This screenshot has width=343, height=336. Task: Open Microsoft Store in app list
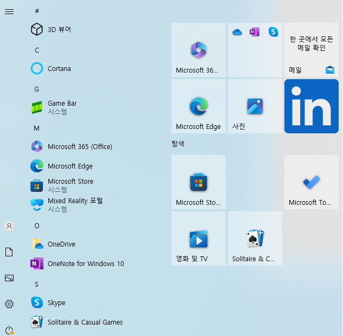[x=62, y=185]
